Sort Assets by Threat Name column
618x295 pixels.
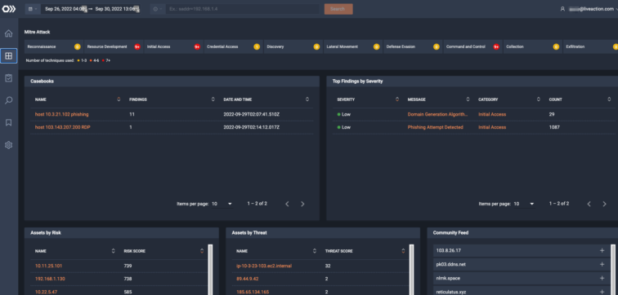pyautogui.click(x=315, y=251)
